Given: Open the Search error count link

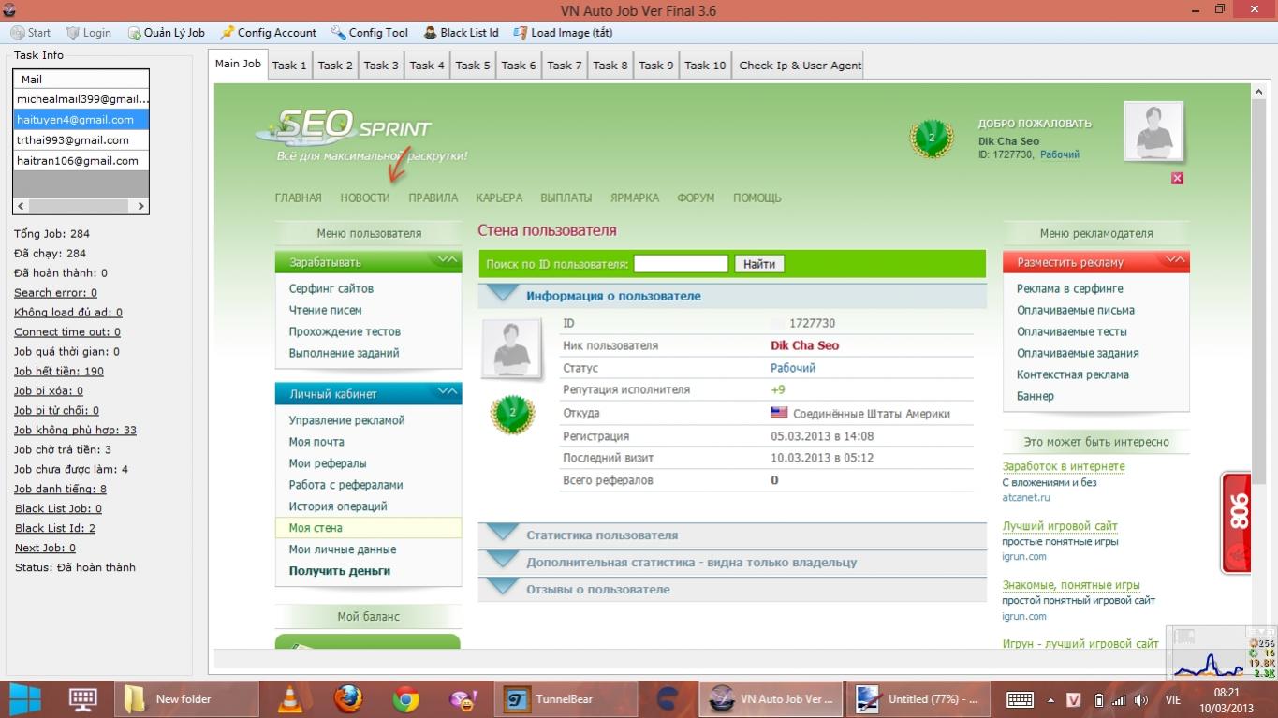Looking at the screenshot, I should pos(55,293).
